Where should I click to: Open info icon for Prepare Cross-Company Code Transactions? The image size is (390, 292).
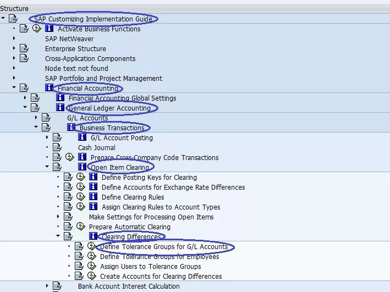point(82,157)
